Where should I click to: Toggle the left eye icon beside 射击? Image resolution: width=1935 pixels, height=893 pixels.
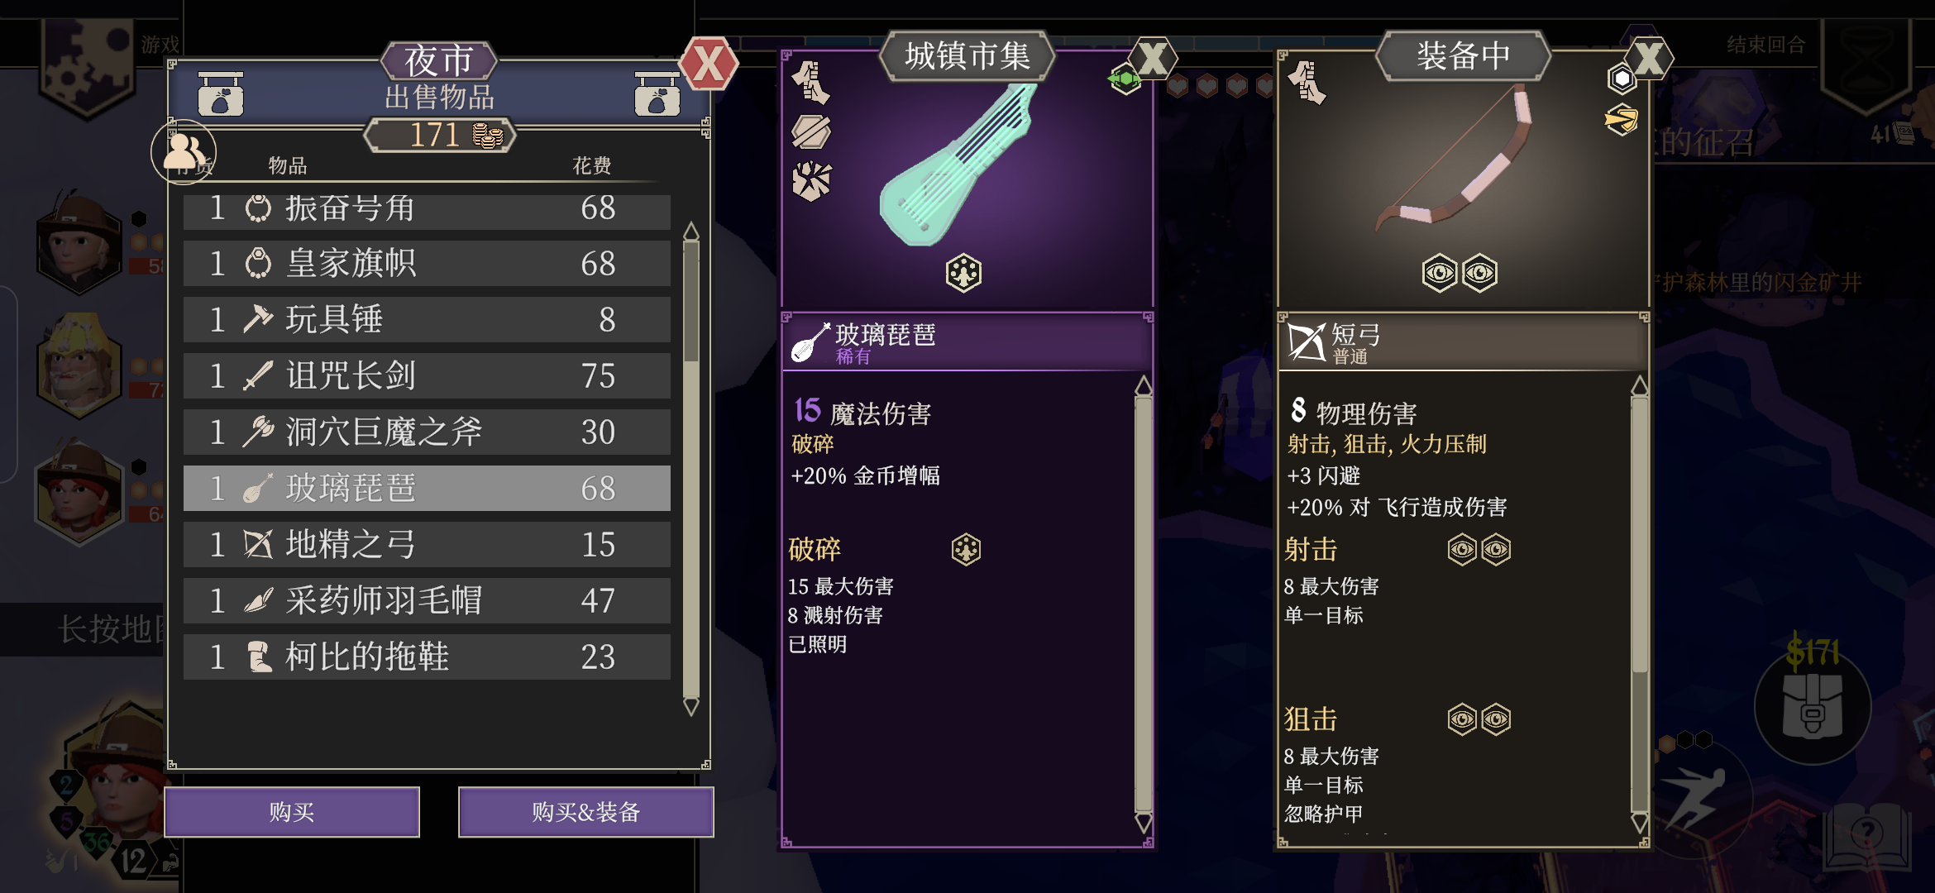point(1462,550)
